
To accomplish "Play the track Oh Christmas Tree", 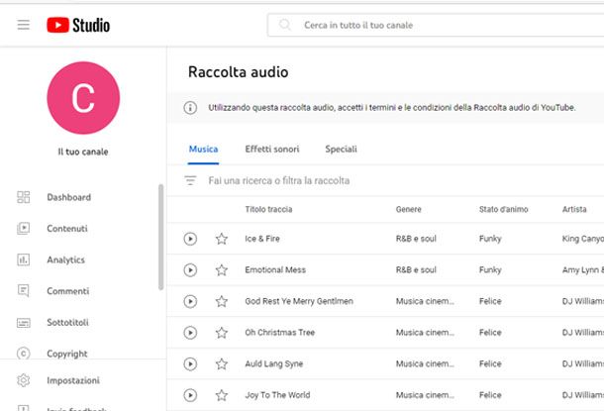I will (x=190, y=333).
